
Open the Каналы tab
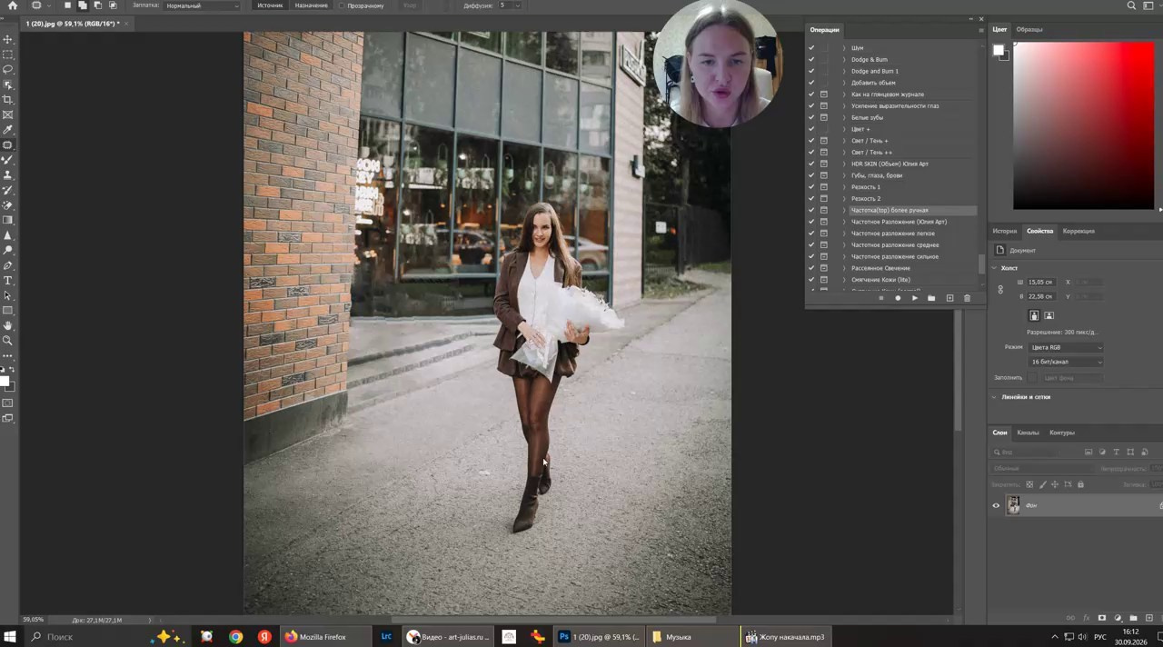coord(1028,433)
